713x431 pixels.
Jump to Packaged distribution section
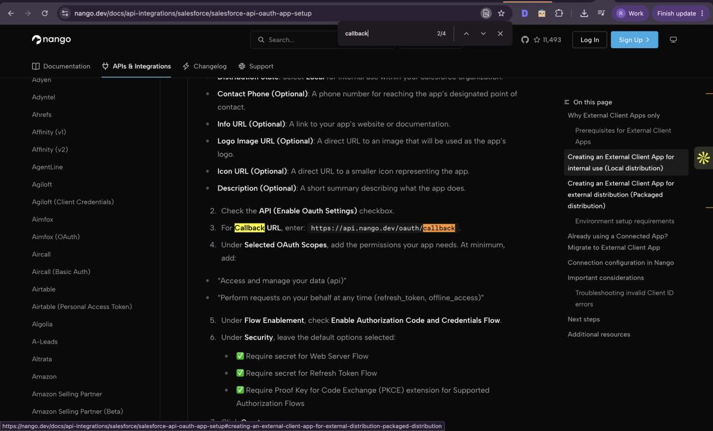click(x=621, y=194)
